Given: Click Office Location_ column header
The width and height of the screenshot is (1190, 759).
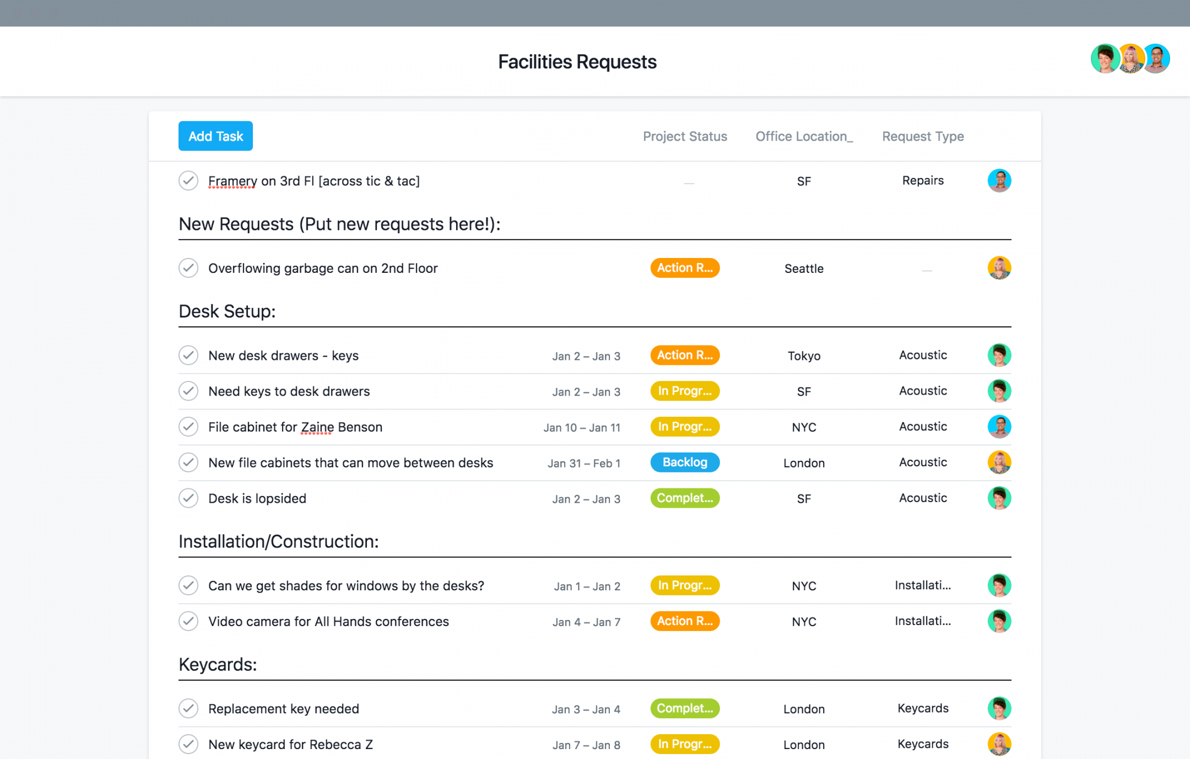Looking at the screenshot, I should [x=804, y=136].
